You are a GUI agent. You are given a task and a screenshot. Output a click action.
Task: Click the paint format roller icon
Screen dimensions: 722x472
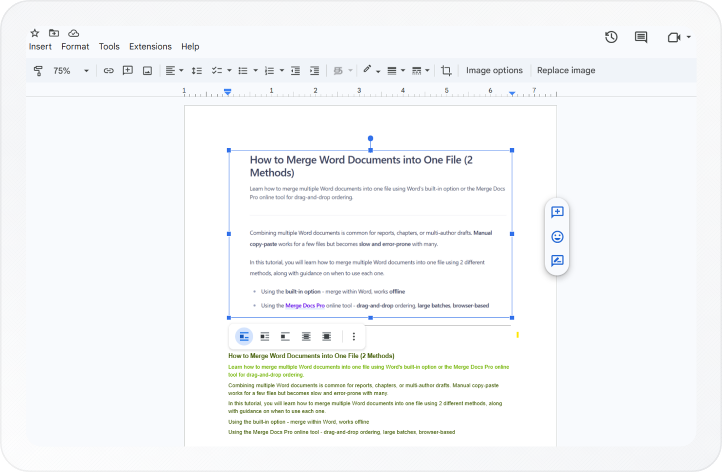coord(38,71)
